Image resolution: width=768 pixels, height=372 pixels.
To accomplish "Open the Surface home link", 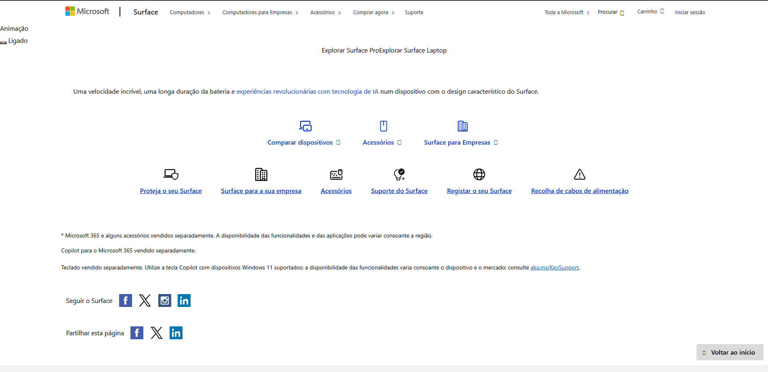I will [146, 12].
